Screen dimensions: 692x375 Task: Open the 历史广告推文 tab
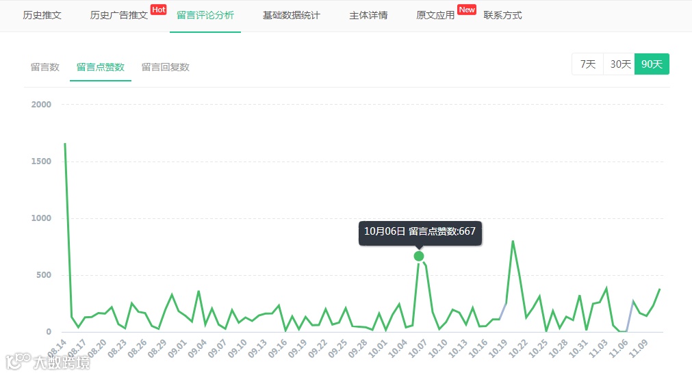[118, 16]
